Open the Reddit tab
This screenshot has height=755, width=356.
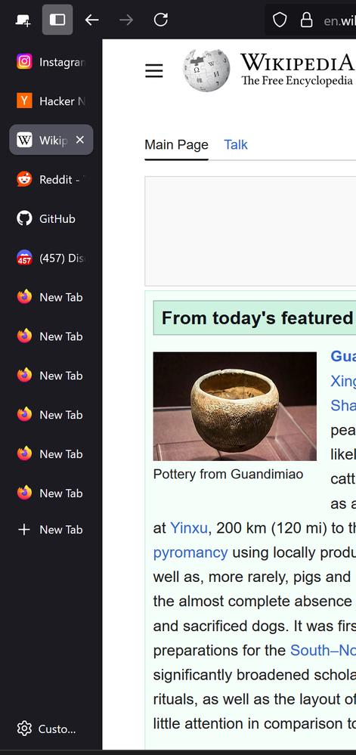[x=51, y=180]
